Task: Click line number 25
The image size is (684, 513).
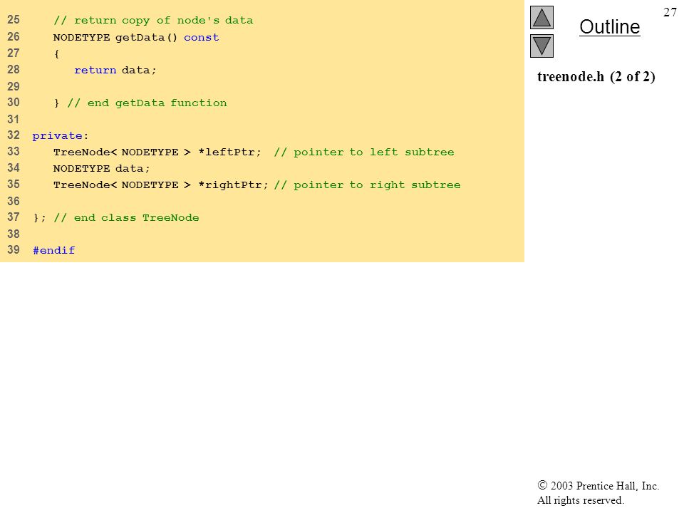Action: pyautogui.click(x=14, y=20)
